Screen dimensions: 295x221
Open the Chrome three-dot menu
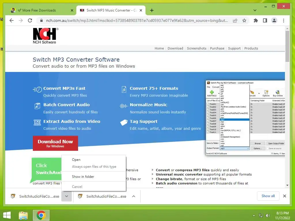(x=283, y=20)
